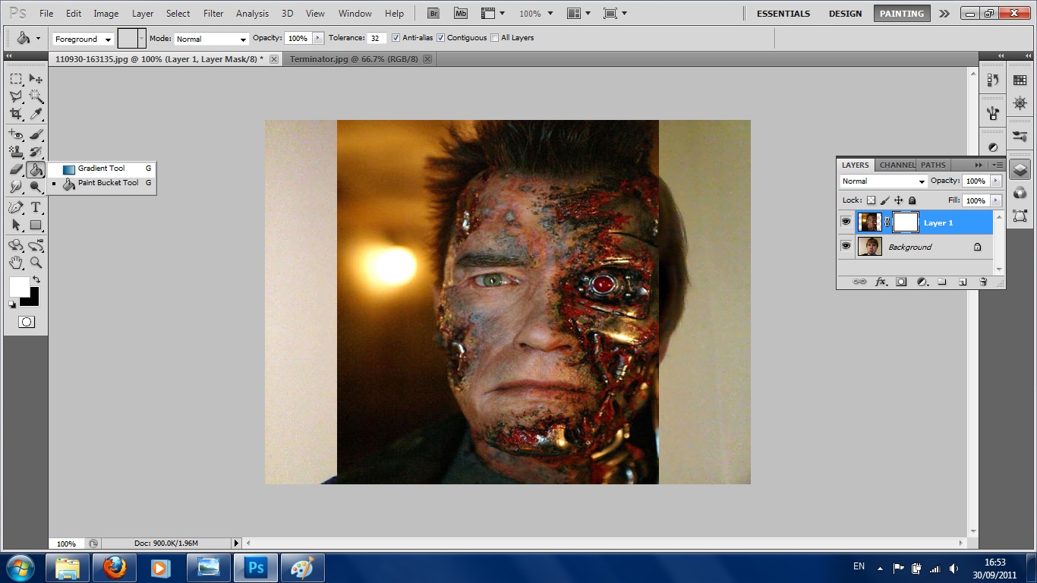The height and width of the screenshot is (583, 1037).
Task: Choose the Horizontal Type tool
Action: (x=36, y=207)
